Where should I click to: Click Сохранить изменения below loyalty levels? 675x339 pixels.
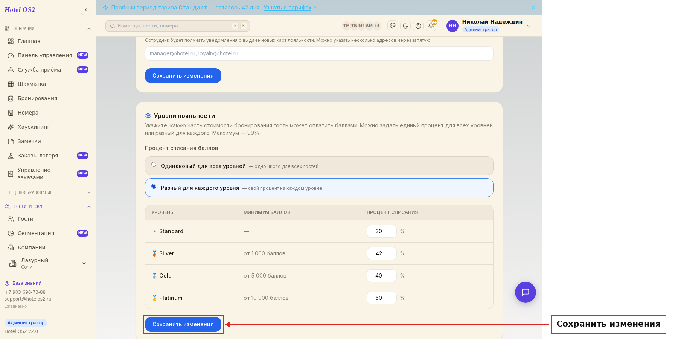click(x=183, y=324)
